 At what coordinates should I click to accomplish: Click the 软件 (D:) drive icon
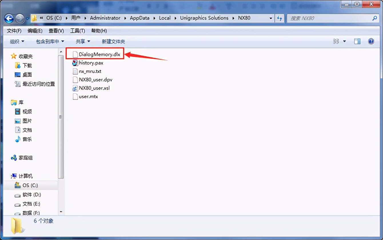point(18,195)
